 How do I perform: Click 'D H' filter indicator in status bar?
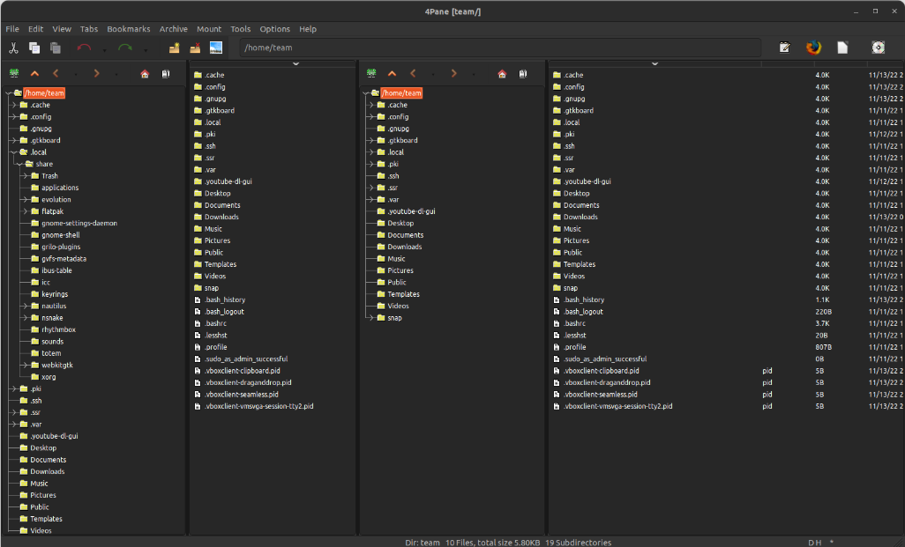[815, 543]
